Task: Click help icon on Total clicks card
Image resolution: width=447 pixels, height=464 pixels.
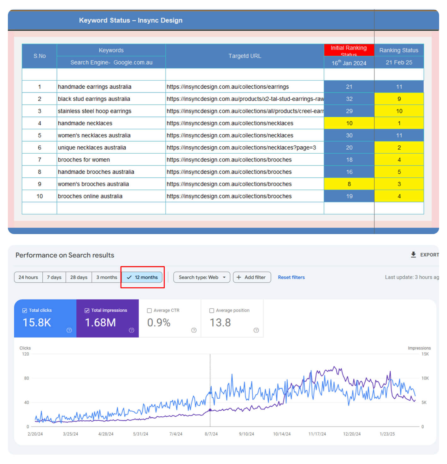Action: point(69,330)
